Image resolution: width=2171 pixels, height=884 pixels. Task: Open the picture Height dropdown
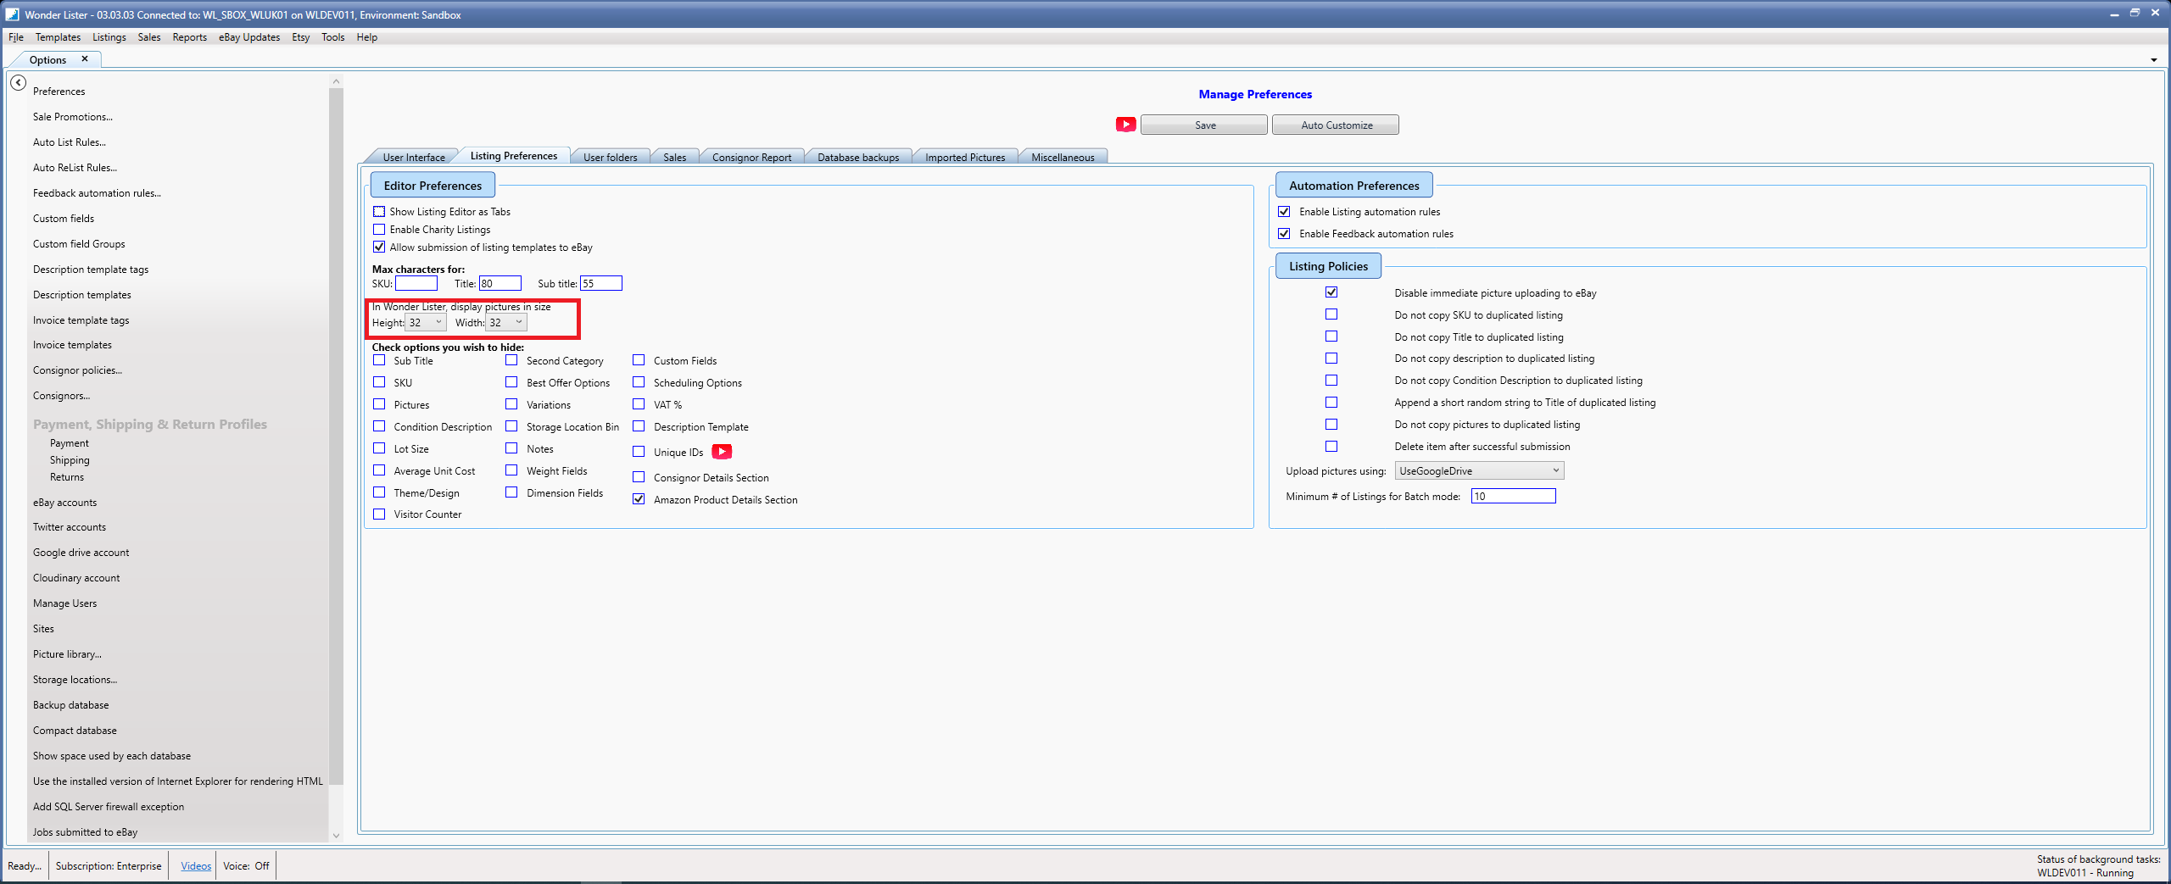pyautogui.click(x=426, y=323)
